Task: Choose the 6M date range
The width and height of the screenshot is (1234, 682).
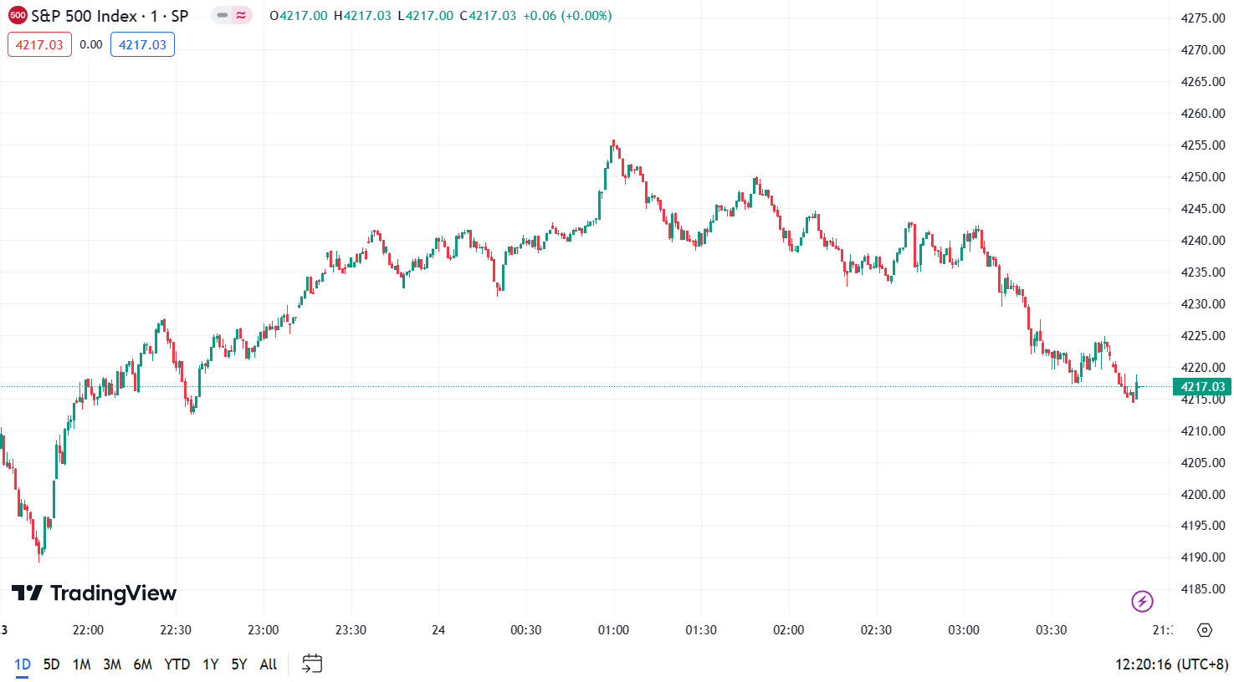Action: [x=143, y=664]
